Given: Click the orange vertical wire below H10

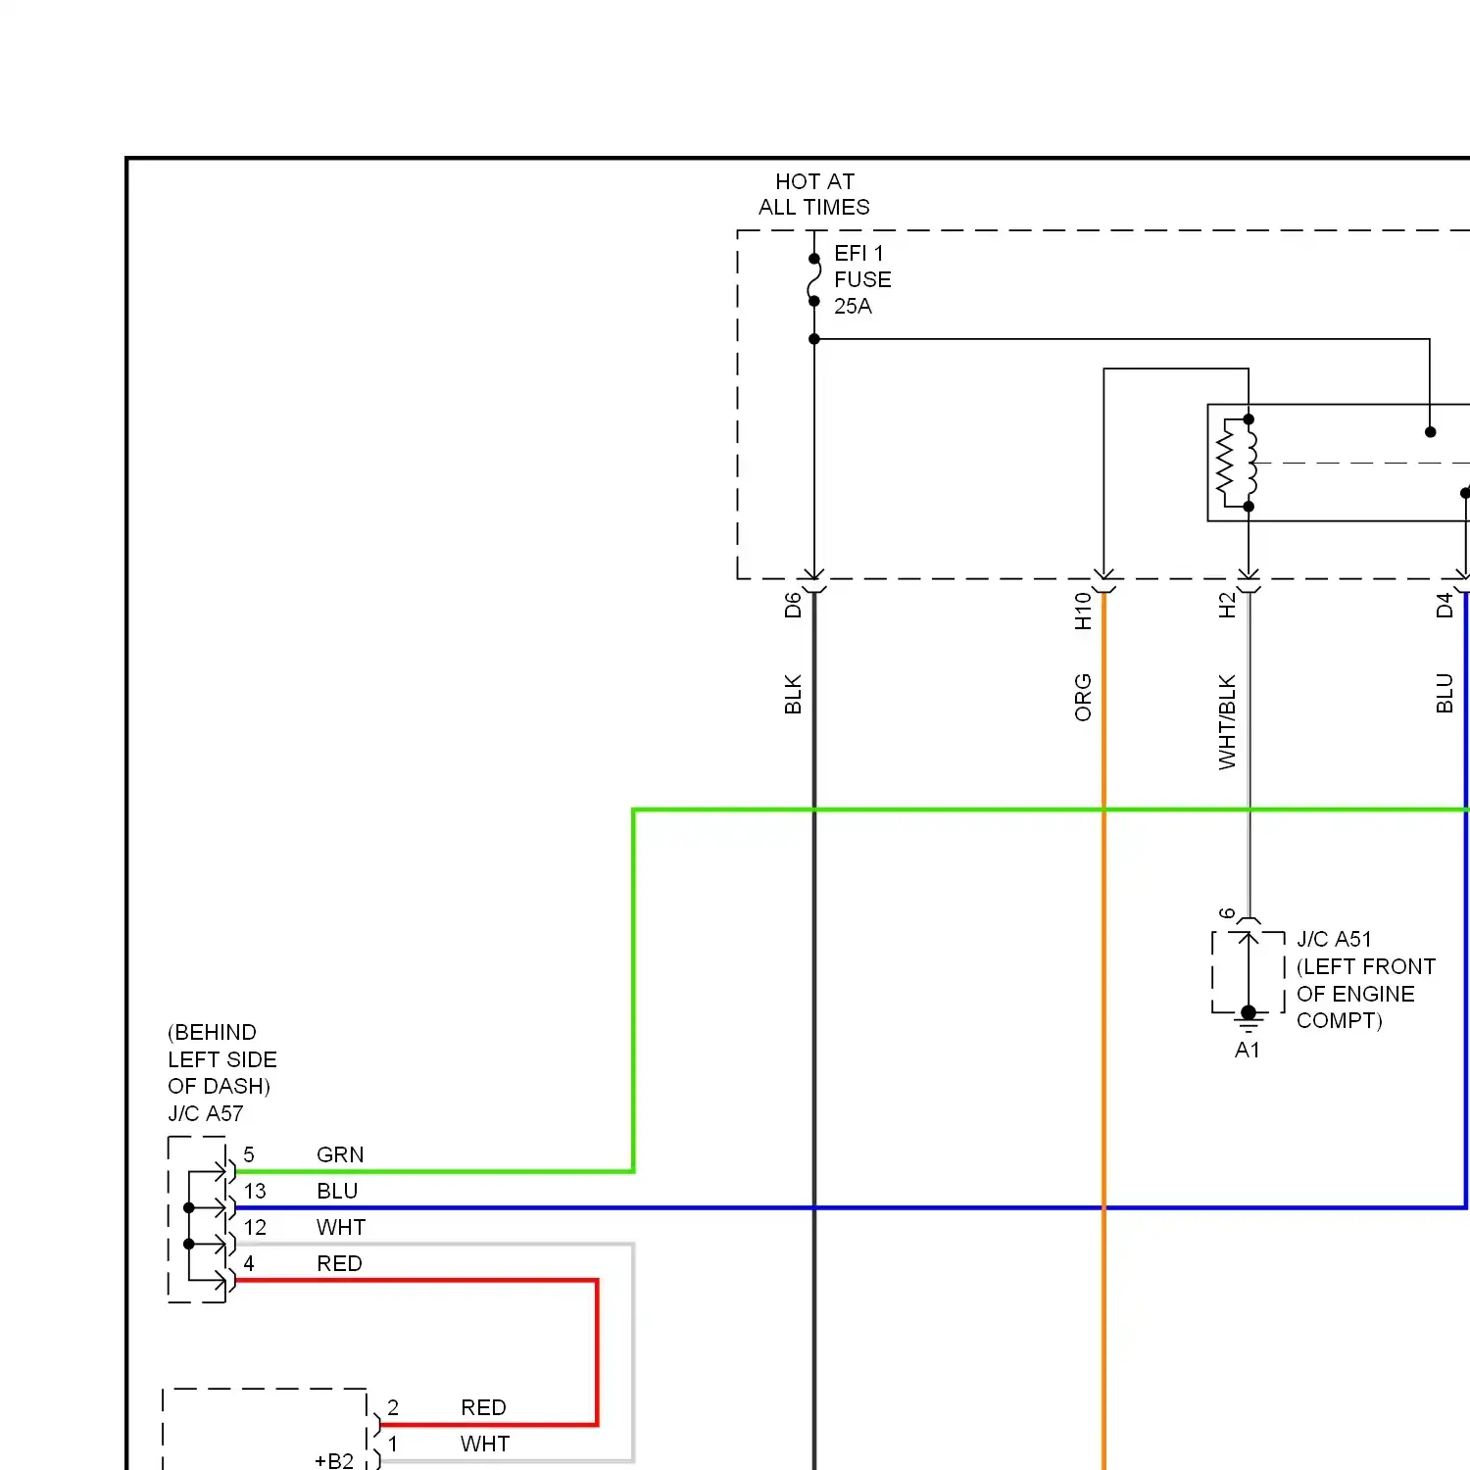Looking at the screenshot, I should click(1103, 1029).
